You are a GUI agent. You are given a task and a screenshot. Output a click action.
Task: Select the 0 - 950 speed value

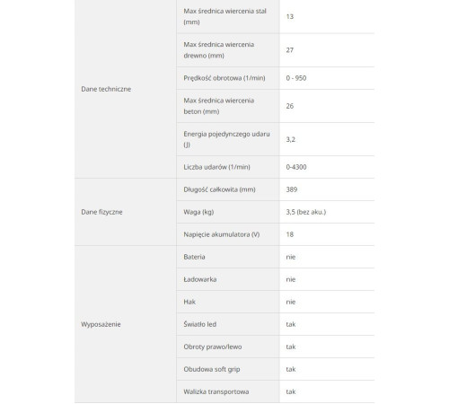coord(296,78)
